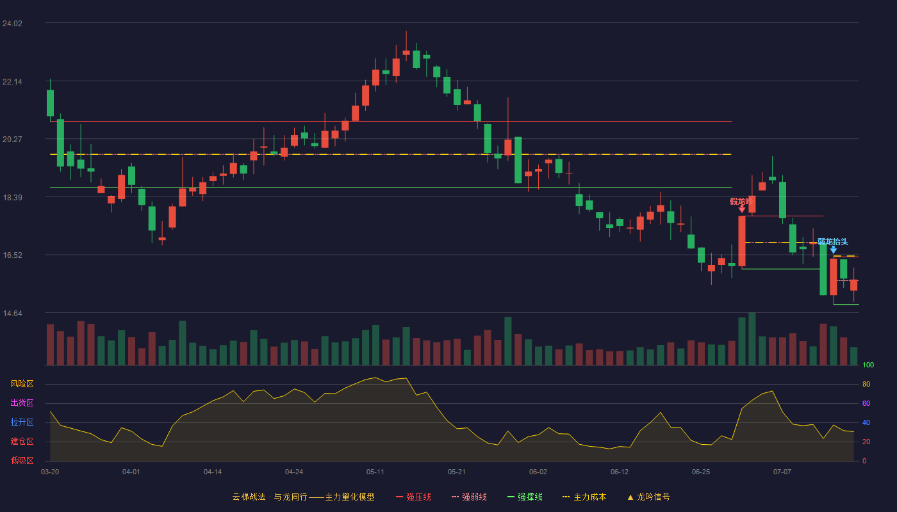This screenshot has width=897, height=512.
Task: Click the green 强撑线 legend line icon
Action: point(511,497)
